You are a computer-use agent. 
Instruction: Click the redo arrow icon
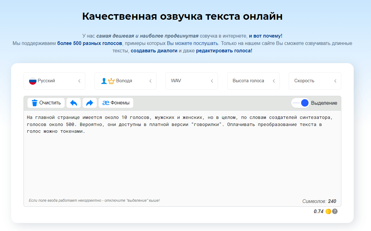click(x=90, y=103)
